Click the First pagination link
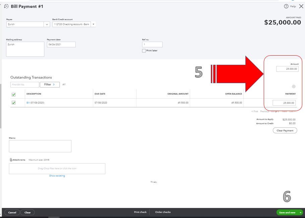This screenshot has height=218, width=305. 255,111
